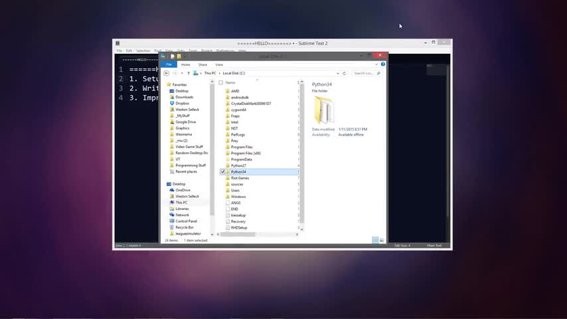567x319 pixels.
Task: Open the androidsdk folder
Action: click(240, 98)
